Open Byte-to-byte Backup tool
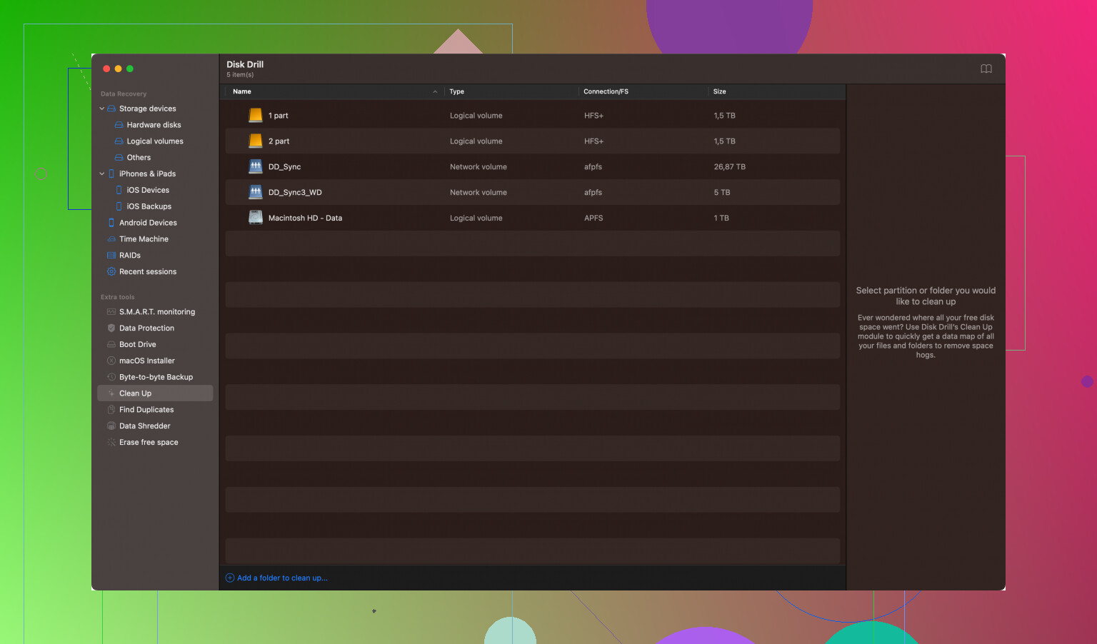The image size is (1097, 644). click(x=156, y=377)
